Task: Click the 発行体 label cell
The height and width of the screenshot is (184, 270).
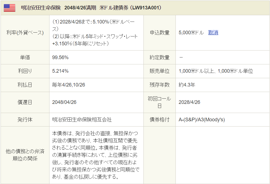Action: [x=25, y=120]
